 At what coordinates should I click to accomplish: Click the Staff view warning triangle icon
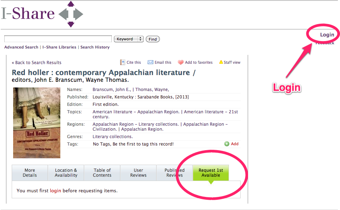221,62
